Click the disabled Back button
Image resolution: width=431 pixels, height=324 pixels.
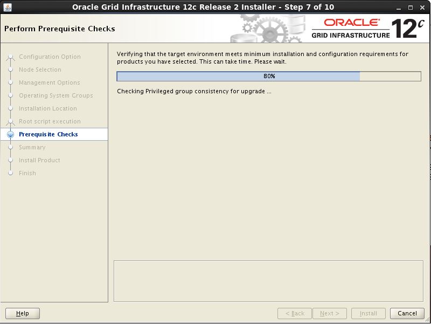295,313
